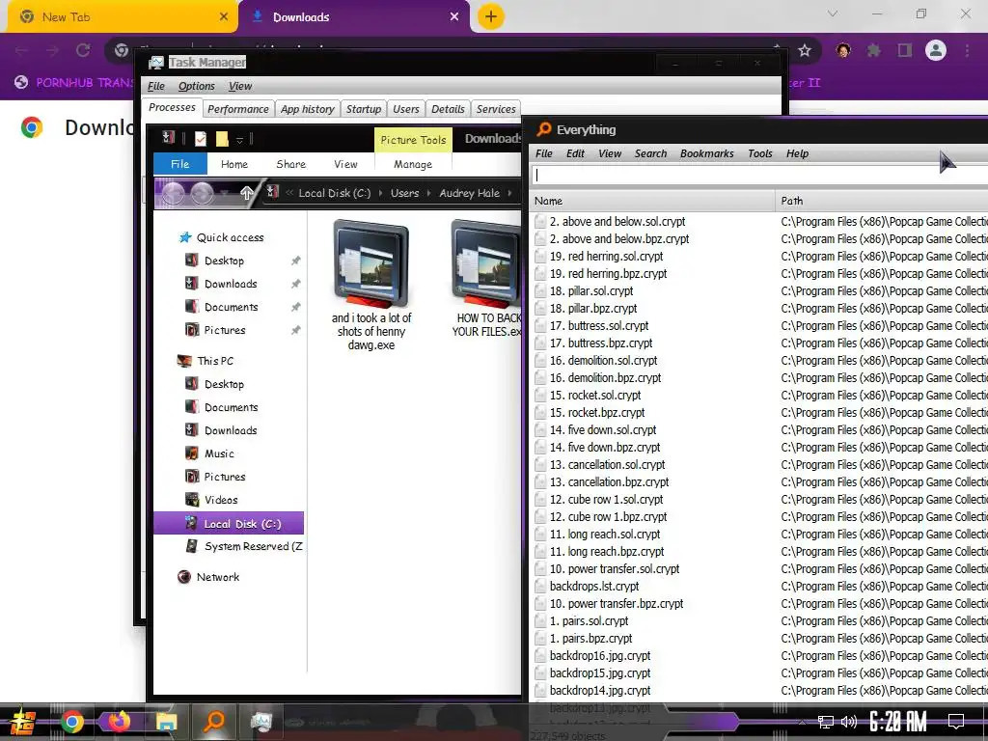Screen dimensions: 988x741
Task: Switch to Details tab in Task Manager
Action: coord(448,109)
